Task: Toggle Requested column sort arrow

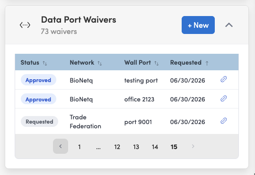Action: click(x=207, y=63)
